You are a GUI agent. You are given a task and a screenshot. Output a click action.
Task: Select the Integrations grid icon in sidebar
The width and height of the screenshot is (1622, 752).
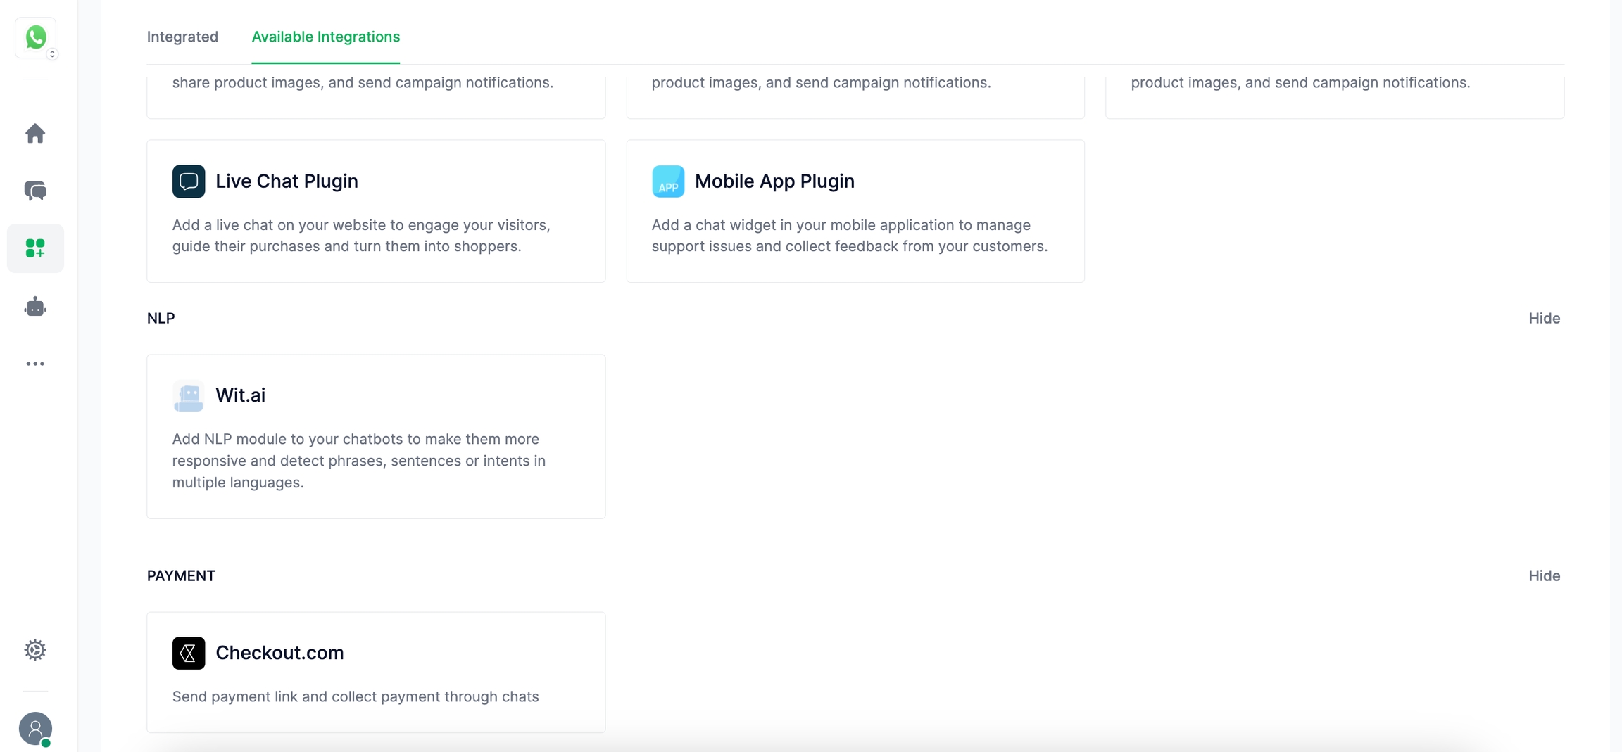pos(35,248)
